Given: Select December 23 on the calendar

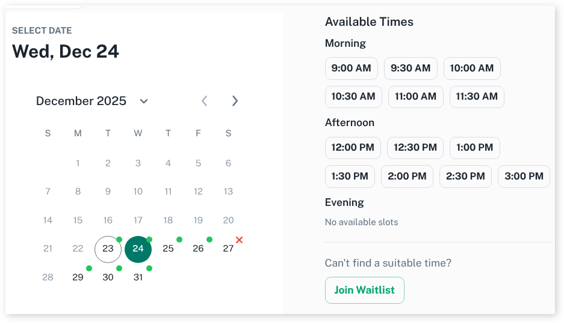Looking at the screenshot, I should tap(108, 249).
